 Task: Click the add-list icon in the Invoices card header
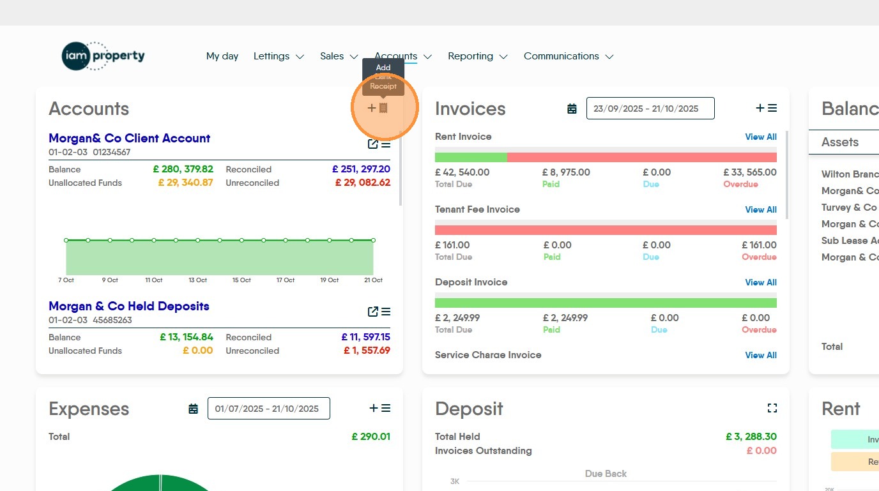click(767, 109)
